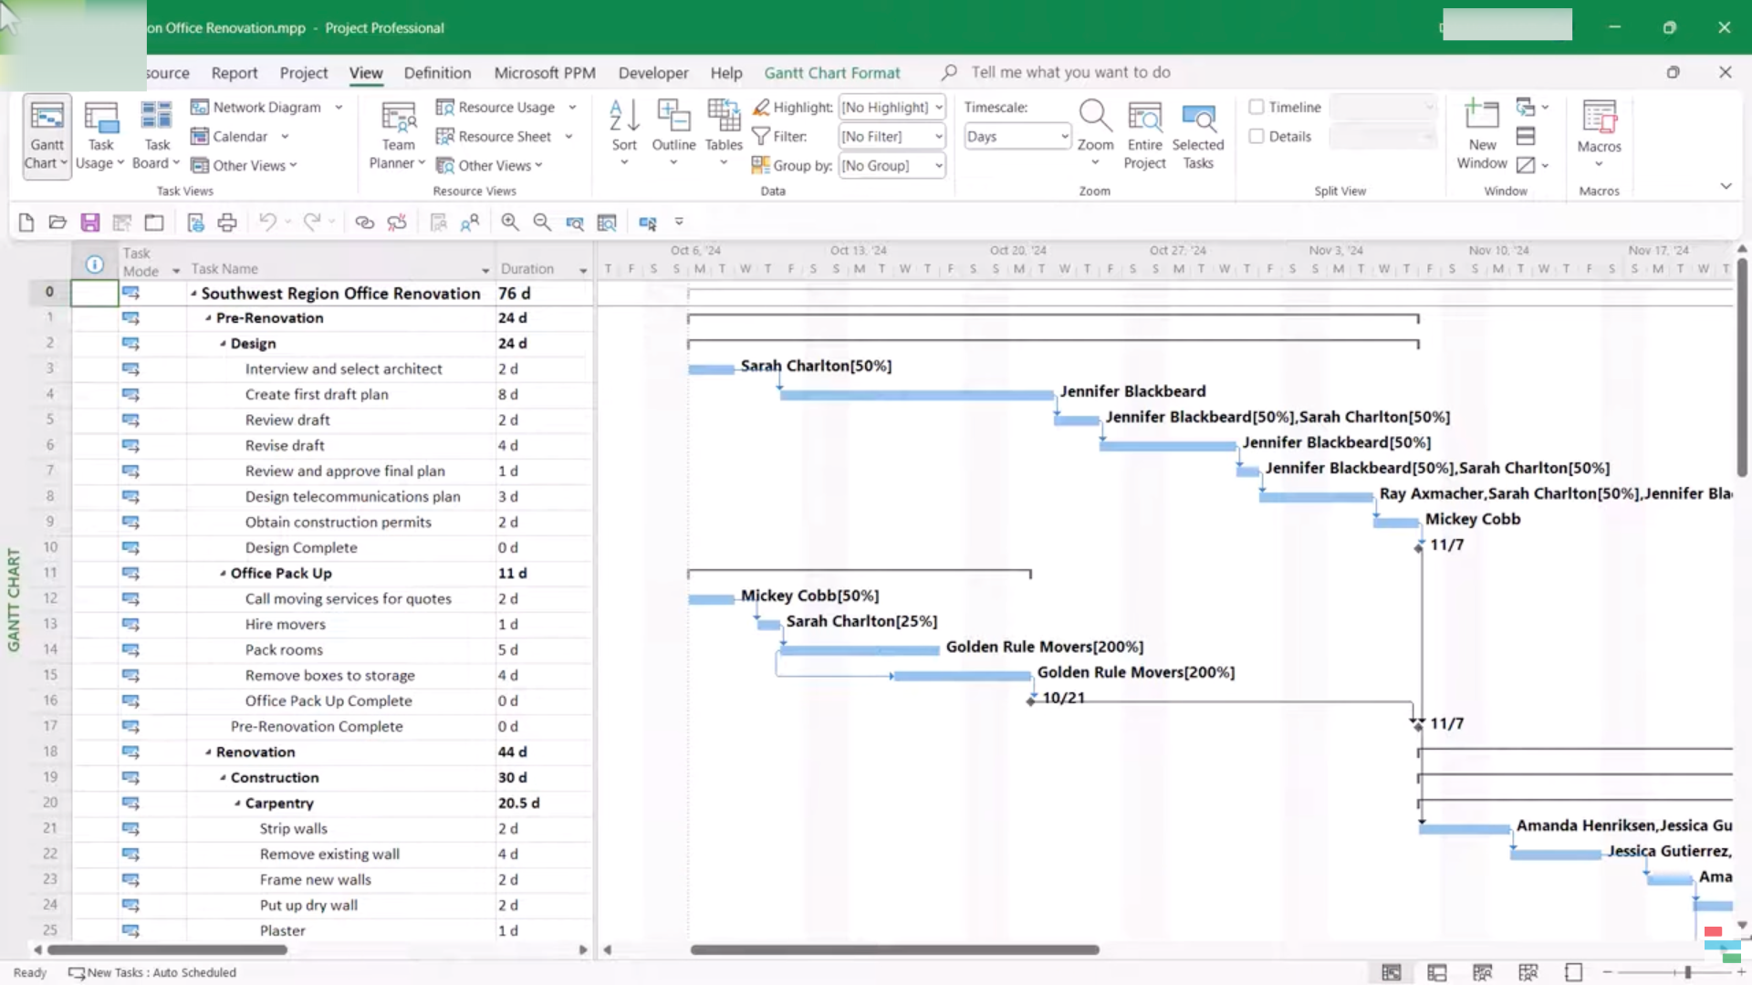Switch to the Report tab
Image resolution: width=1752 pixels, height=985 pixels.
pos(235,73)
